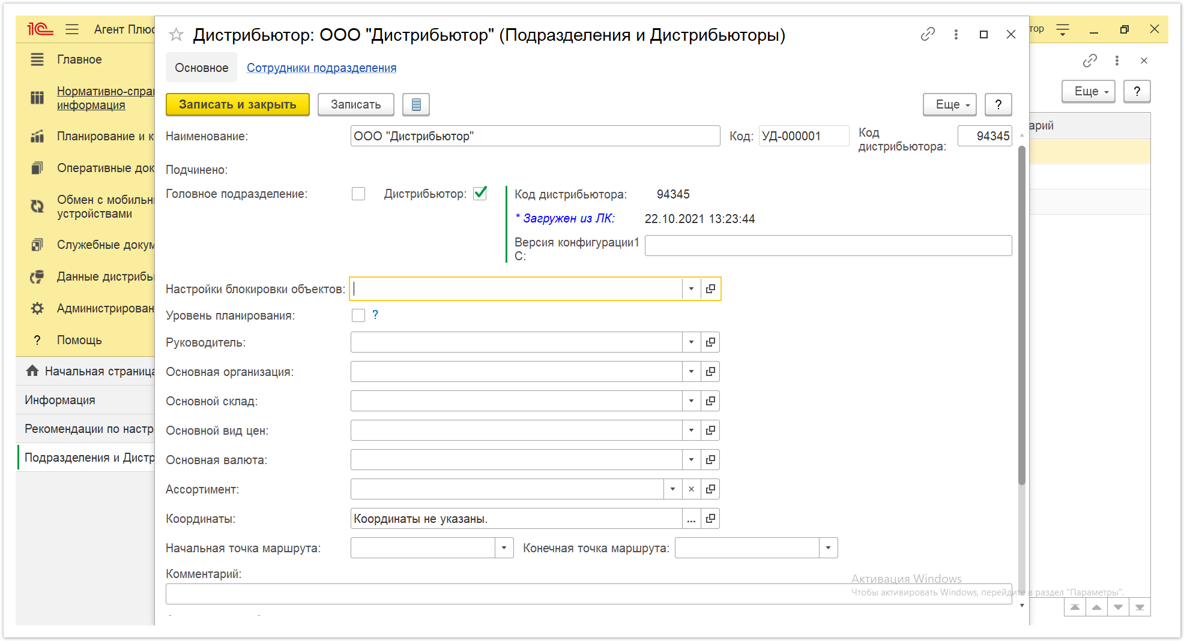Jump to the first list row arrow
Screen dimensions: 1184x641
[x=1075, y=607]
